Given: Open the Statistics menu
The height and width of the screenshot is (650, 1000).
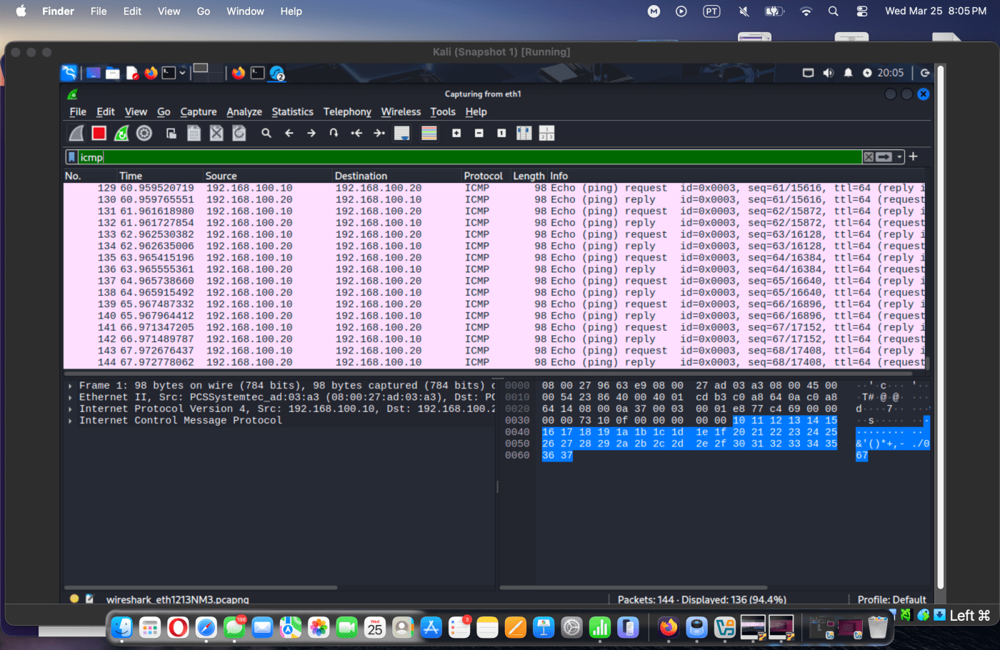Looking at the screenshot, I should [x=292, y=112].
